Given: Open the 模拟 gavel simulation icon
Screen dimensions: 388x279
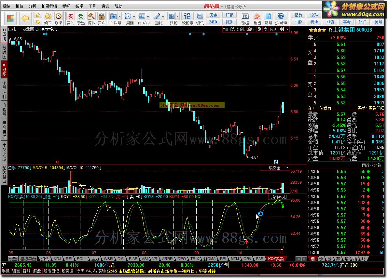Looking at the screenshot, I should (91, 16).
